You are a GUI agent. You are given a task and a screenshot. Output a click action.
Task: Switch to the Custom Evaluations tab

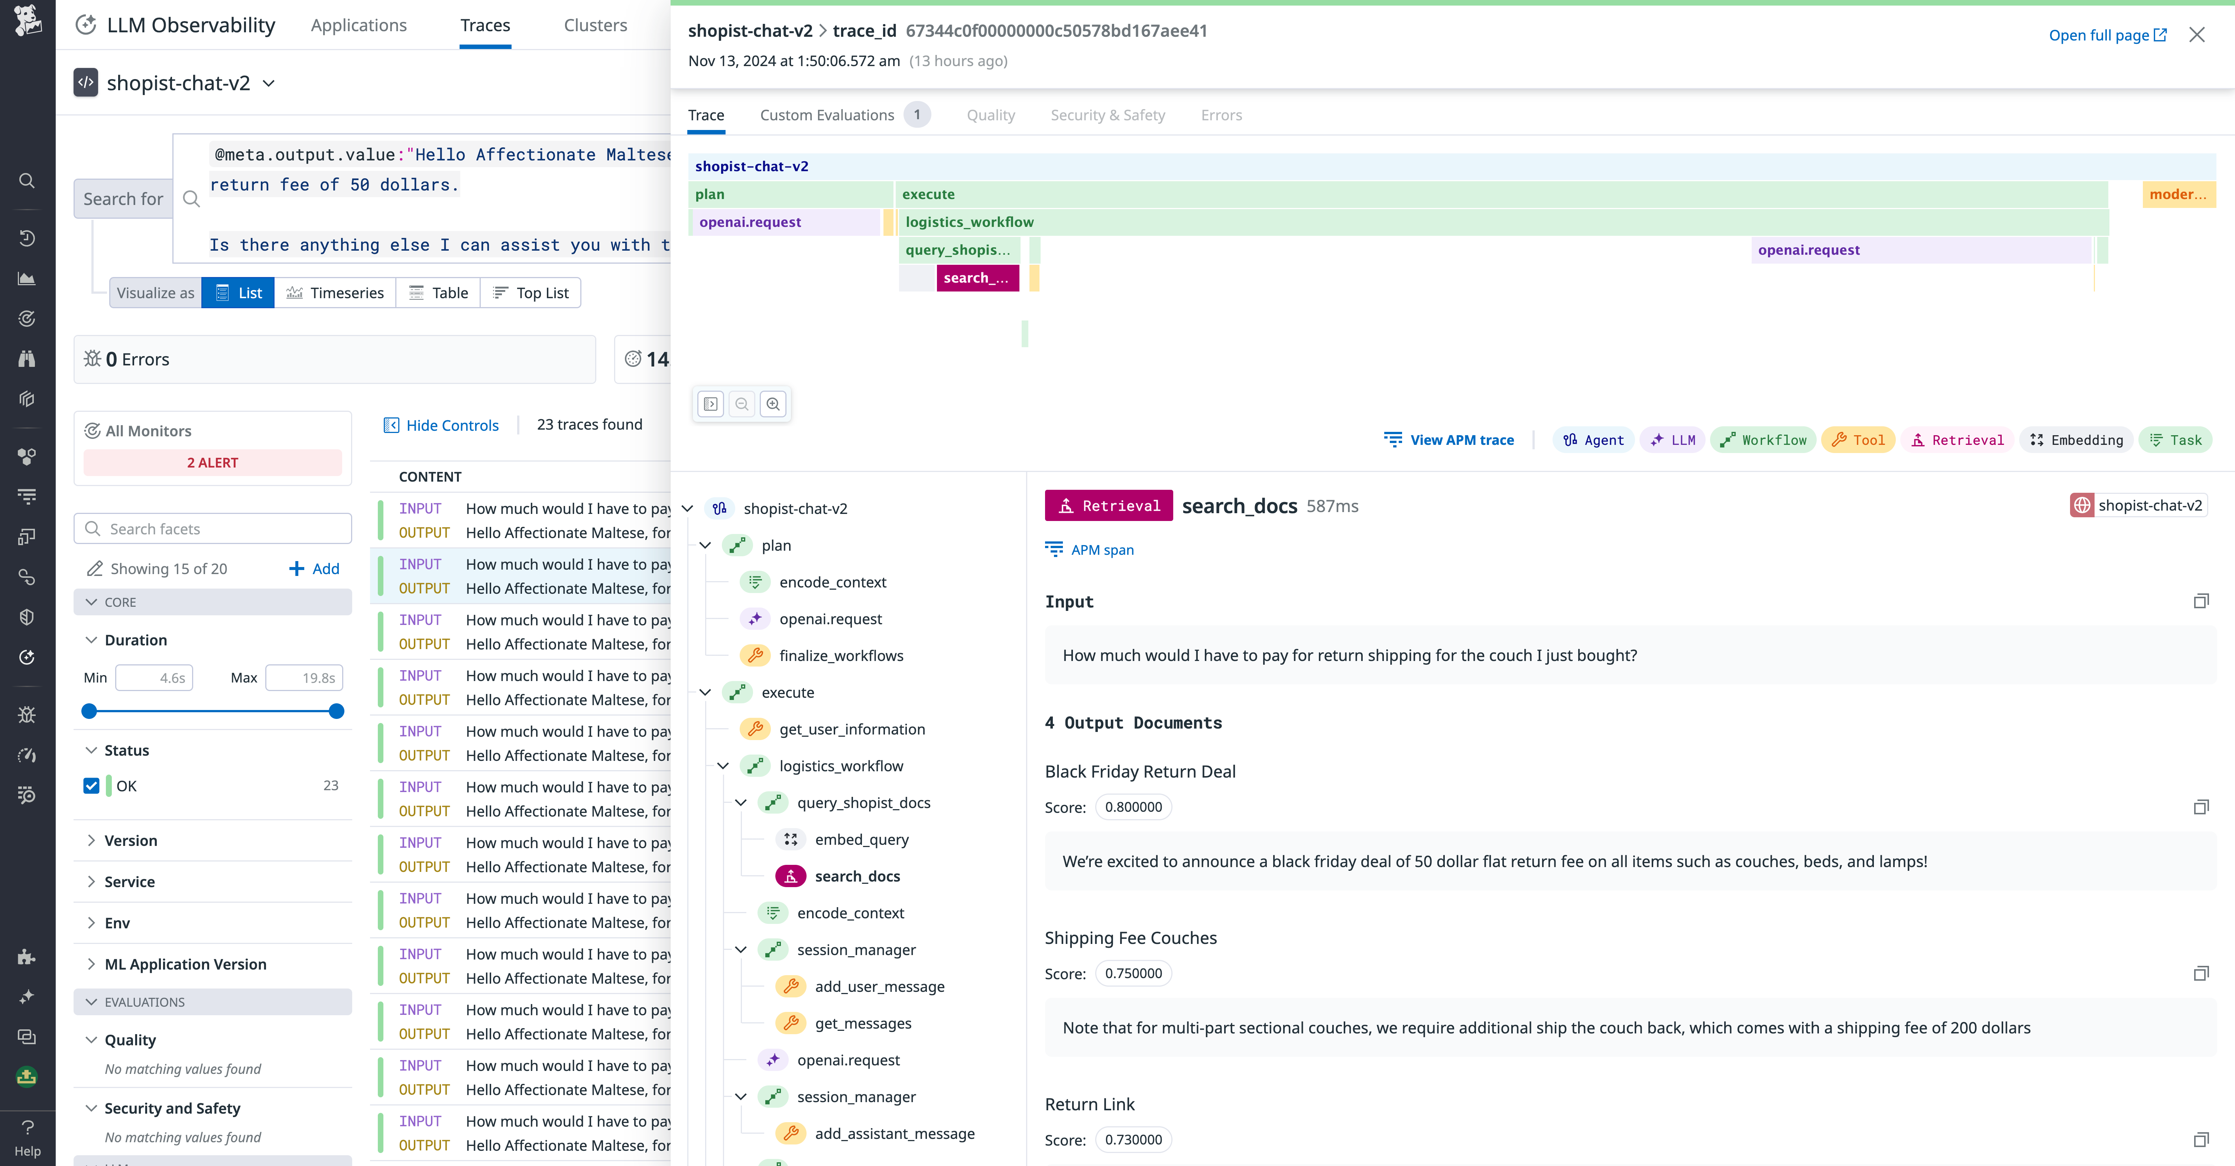click(x=826, y=114)
